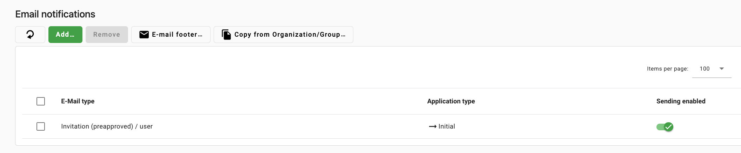Click the Email notifications heading
Image resolution: width=741 pixels, height=153 pixels.
click(x=55, y=14)
